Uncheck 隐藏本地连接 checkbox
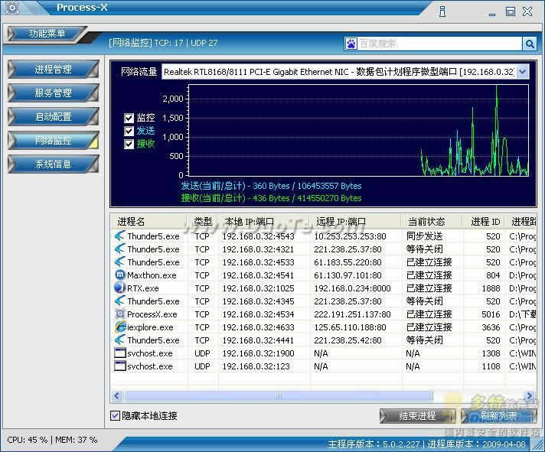 coord(115,415)
